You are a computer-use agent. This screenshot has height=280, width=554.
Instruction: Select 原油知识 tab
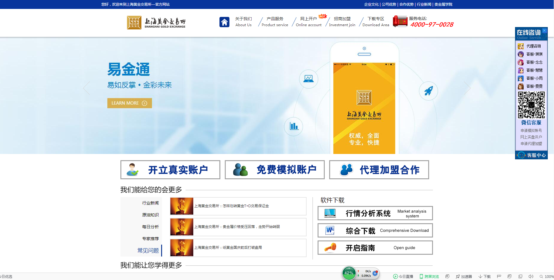[150, 215]
